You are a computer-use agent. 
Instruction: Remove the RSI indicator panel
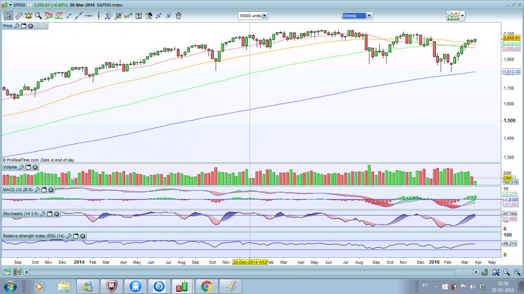click(x=83, y=236)
